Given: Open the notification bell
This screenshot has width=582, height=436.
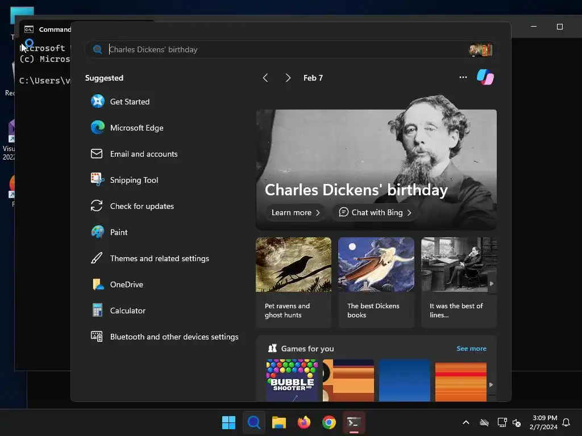Looking at the screenshot, I should (x=566, y=422).
